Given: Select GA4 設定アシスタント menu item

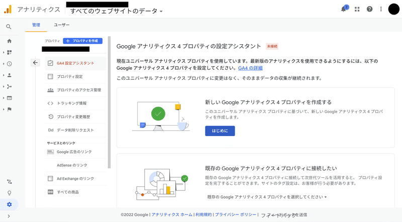Looking at the screenshot, I should (x=76, y=63).
